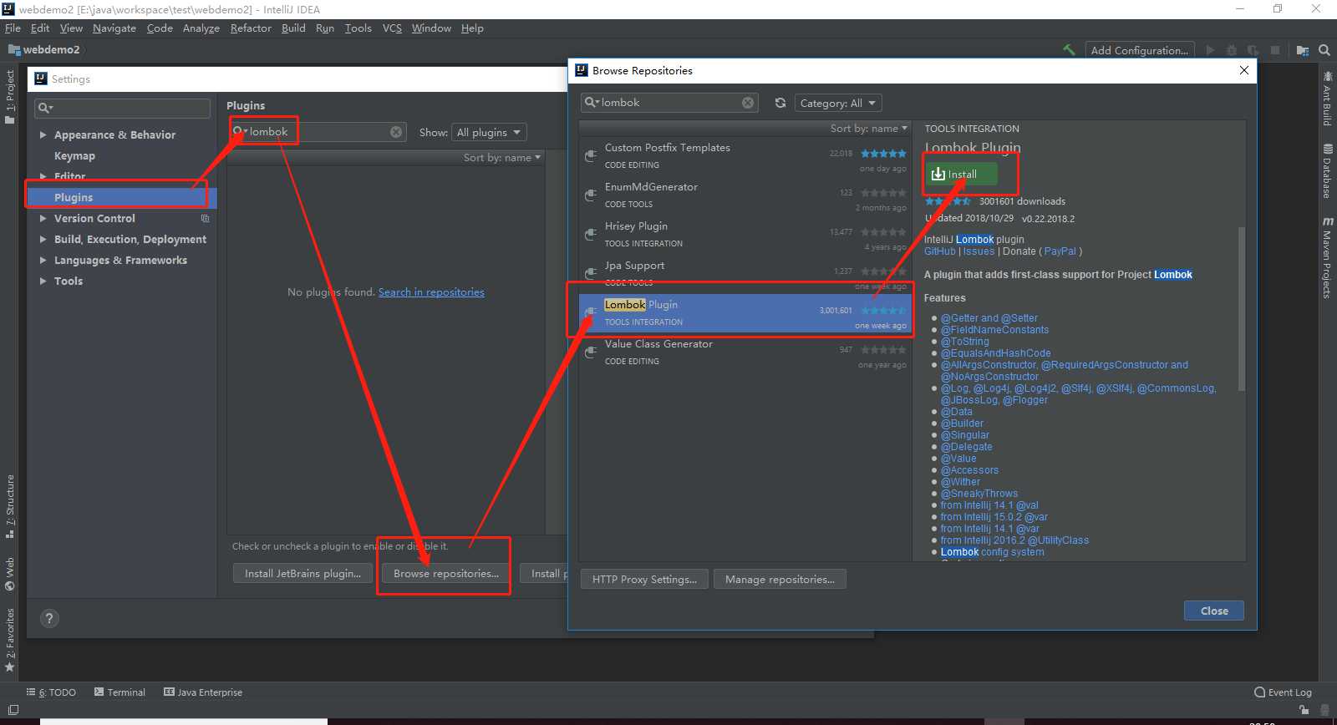This screenshot has height=725, width=1337.
Task: Open the Refactor menu
Action: click(x=251, y=28)
